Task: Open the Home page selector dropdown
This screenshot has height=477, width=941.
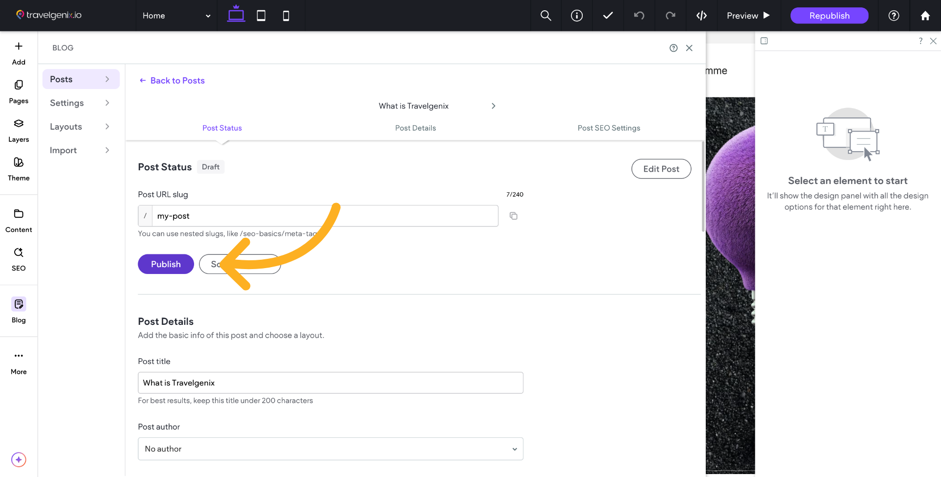Action: (176, 15)
